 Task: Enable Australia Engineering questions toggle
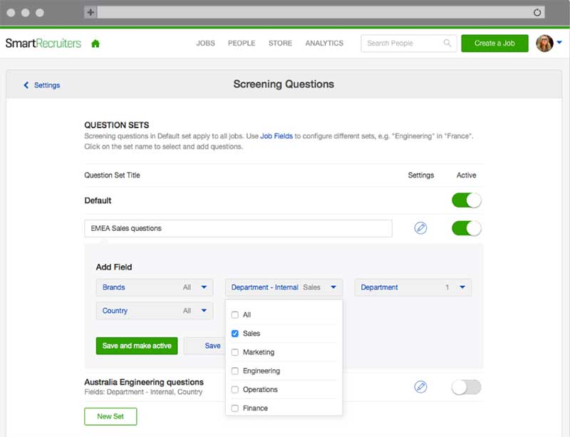pos(467,387)
